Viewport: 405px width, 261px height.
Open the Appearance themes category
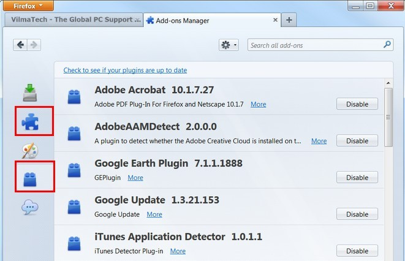point(30,151)
